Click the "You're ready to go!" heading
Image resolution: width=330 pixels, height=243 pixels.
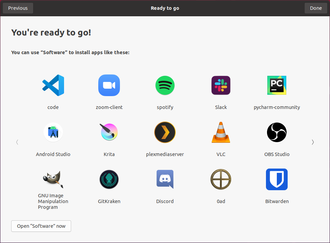click(51, 32)
